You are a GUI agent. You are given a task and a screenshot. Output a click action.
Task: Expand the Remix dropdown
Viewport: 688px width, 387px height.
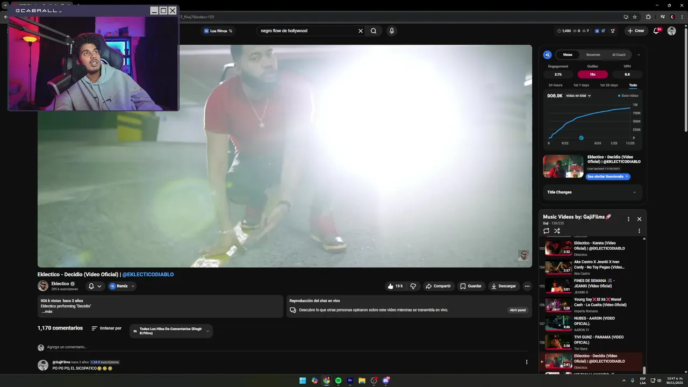point(122,286)
